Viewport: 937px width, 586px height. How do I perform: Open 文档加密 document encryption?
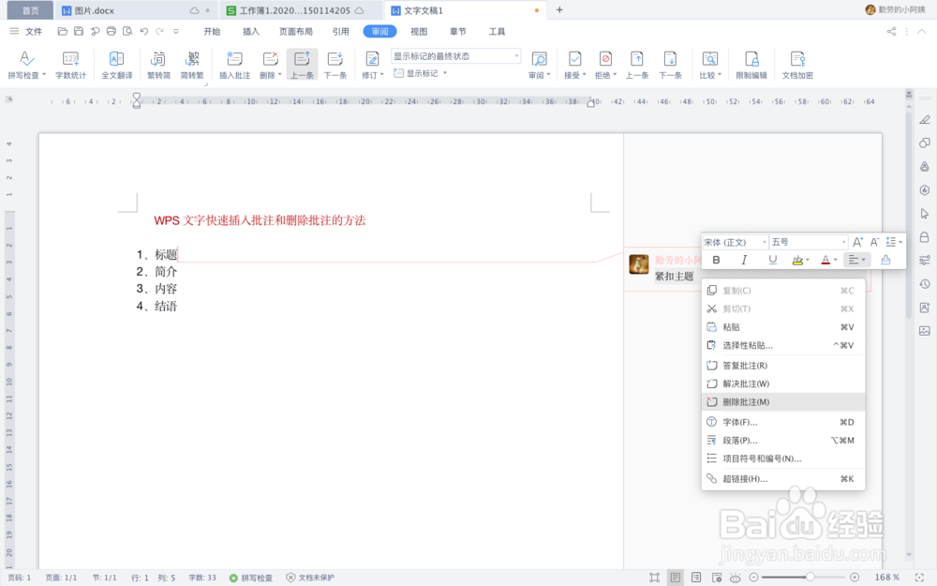797,64
